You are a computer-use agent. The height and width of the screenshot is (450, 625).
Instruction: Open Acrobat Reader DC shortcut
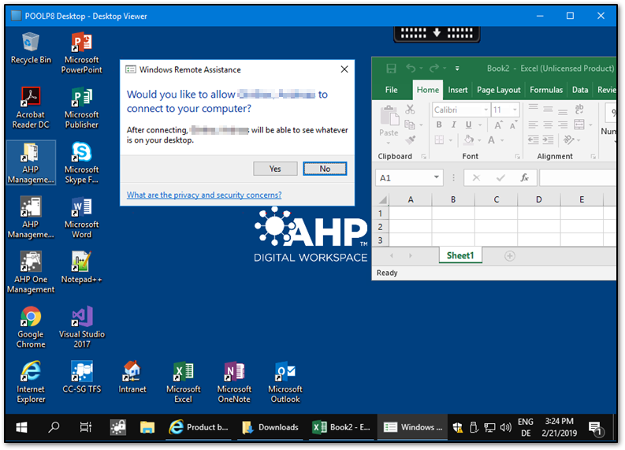coord(31,108)
